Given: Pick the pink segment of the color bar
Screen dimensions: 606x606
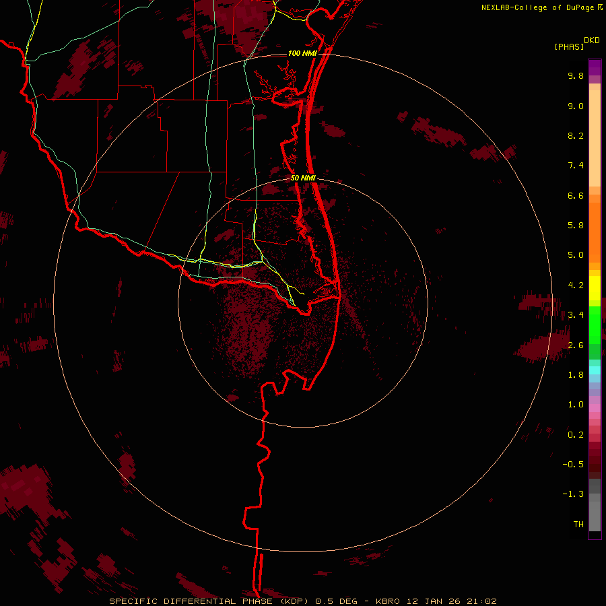Looking at the screenshot, I should [595, 408].
